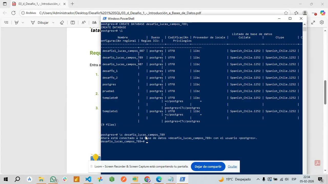Viewport: 328px width, 184px height.
Task: Open PDF viewer settings gear
Action: (x=322, y=22)
